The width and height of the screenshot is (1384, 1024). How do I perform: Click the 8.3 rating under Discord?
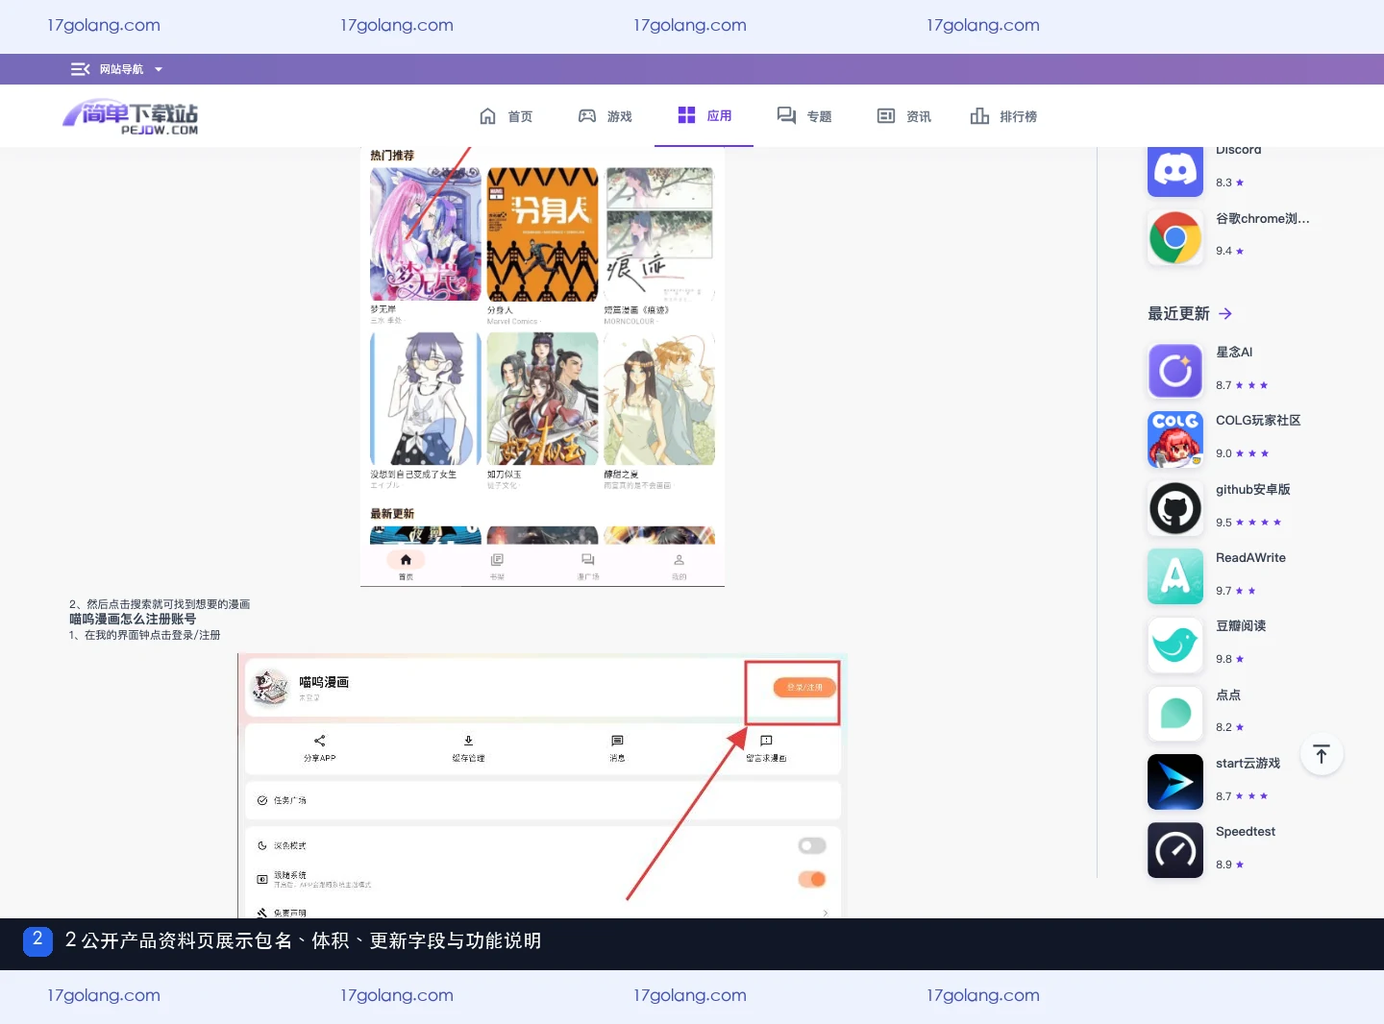click(1229, 183)
